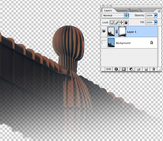Click the Create new layer icon
This screenshot has width=163, height=141.
146,69
